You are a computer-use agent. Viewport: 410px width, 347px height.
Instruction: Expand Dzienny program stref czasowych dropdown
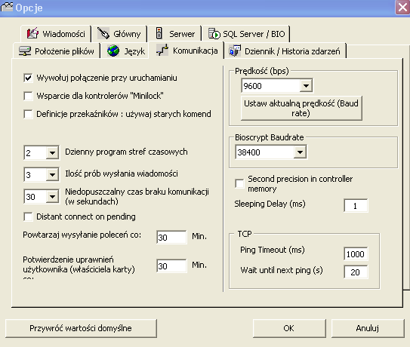52,152
